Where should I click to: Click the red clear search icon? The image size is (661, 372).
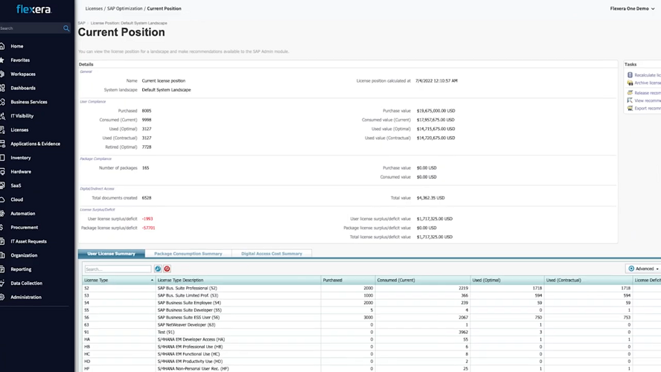click(167, 269)
